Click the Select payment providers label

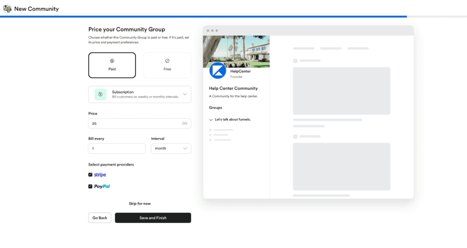(x=111, y=164)
